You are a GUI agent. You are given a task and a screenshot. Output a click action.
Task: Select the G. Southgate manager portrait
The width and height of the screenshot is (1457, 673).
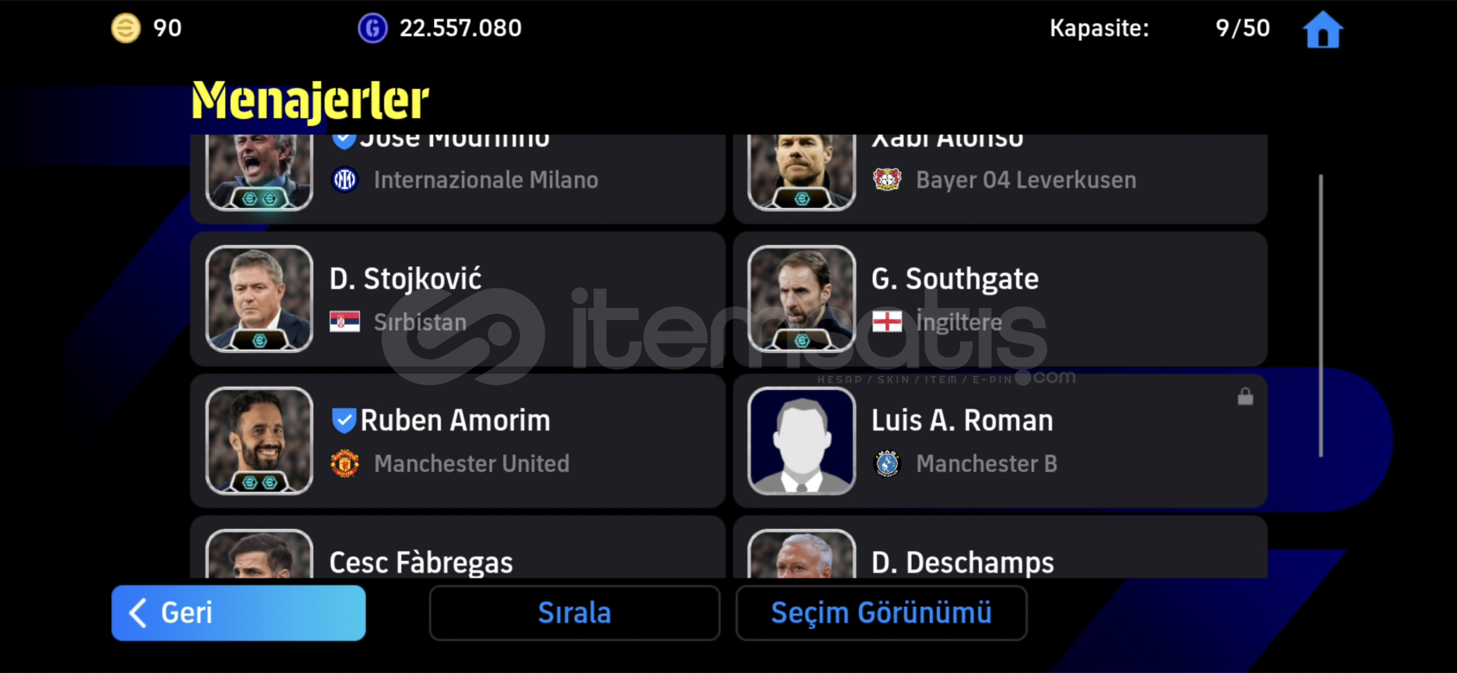pyautogui.click(x=802, y=299)
